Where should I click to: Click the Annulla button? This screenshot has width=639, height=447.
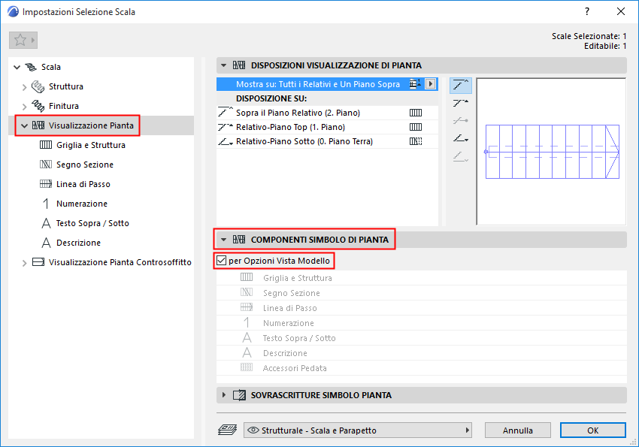point(517,430)
